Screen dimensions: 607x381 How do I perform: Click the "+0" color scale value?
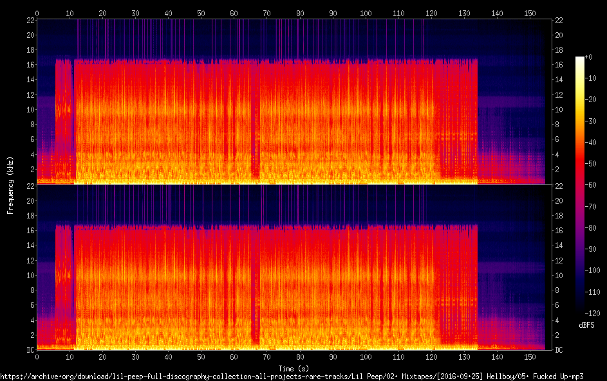click(588, 57)
